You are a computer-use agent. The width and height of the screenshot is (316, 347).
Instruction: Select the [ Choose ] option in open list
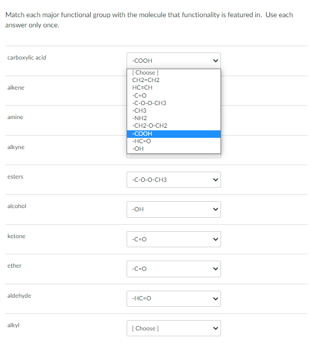click(x=174, y=72)
